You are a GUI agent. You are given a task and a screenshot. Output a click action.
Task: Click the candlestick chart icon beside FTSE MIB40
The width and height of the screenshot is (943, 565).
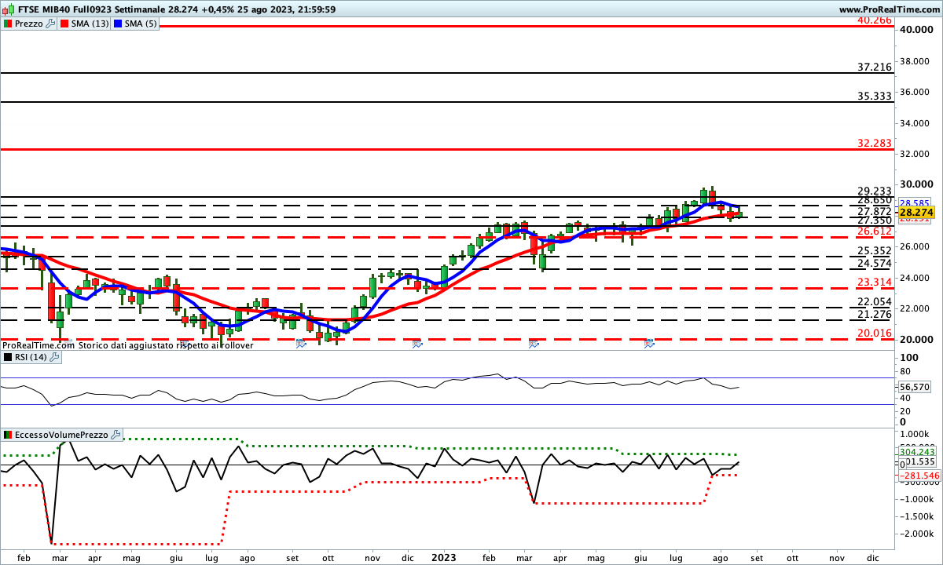click(7, 9)
